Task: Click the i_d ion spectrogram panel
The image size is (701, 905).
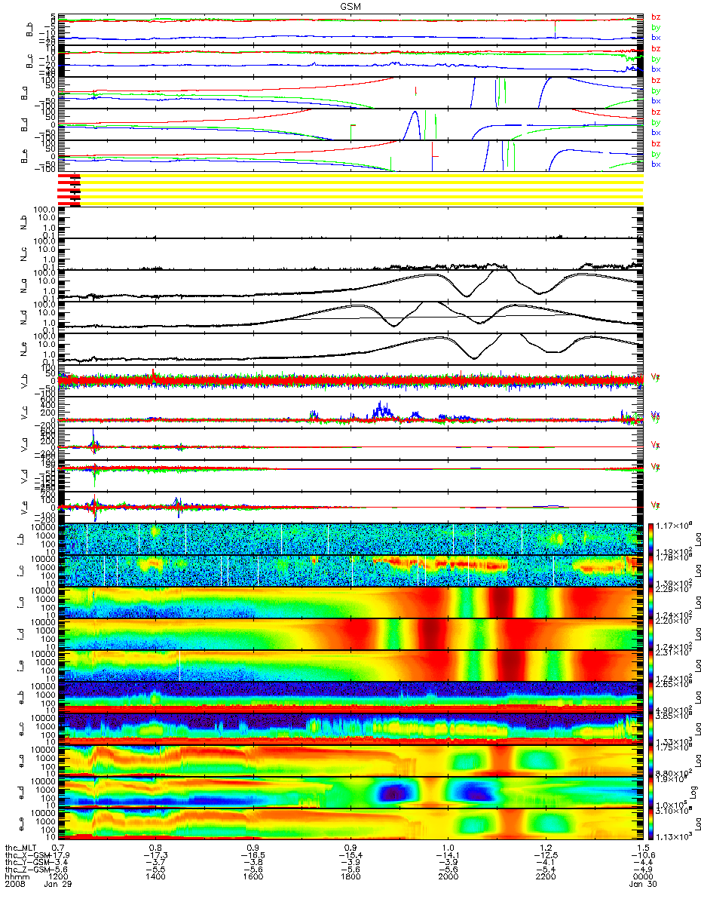Action: (350, 633)
